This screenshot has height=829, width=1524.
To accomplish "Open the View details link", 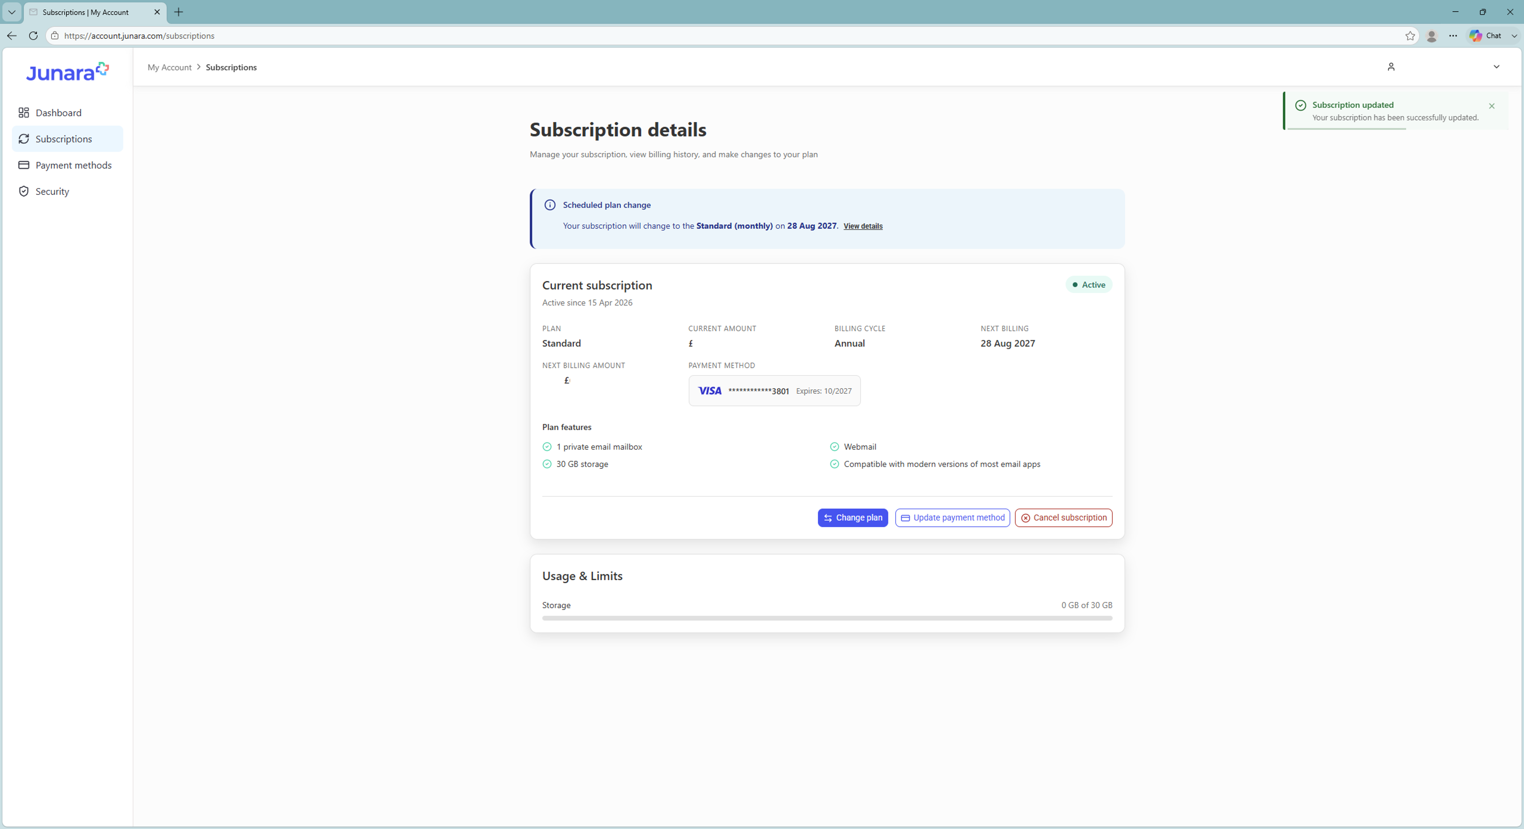I will point(862,226).
